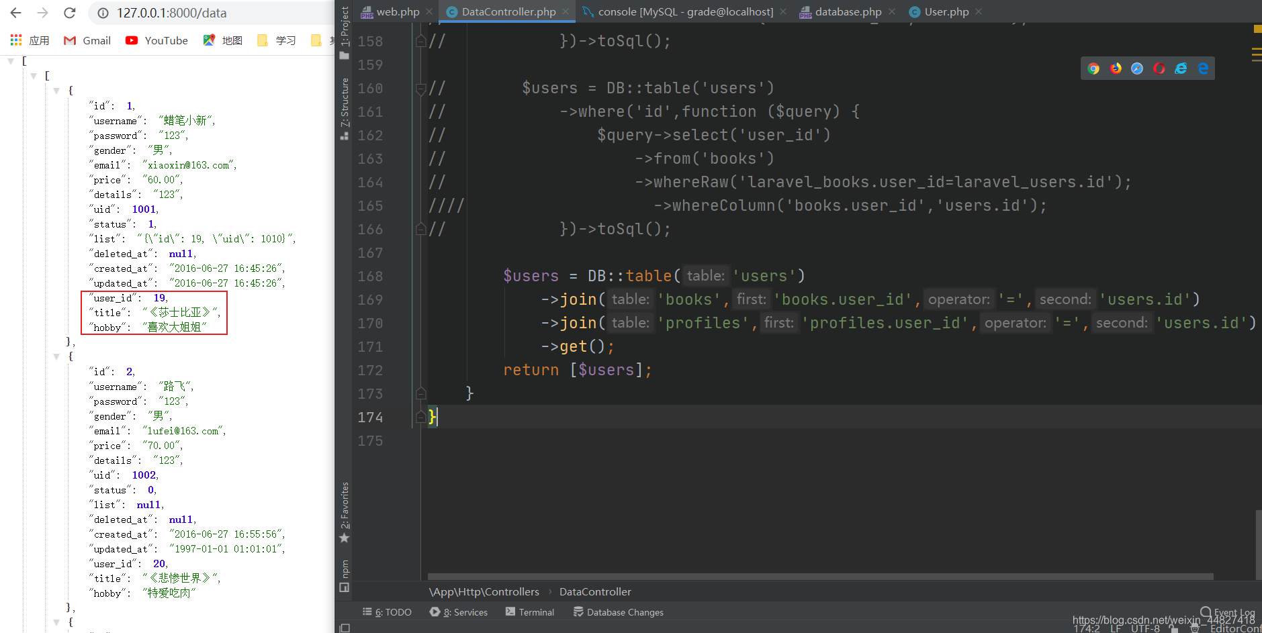Open preview in Firefox browser icon

1116,68
